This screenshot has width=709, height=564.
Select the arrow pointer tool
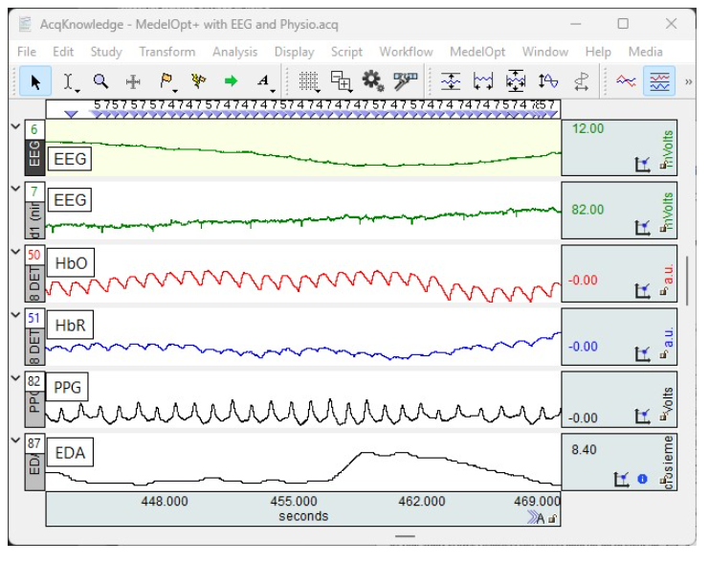[x=35, y=82]
